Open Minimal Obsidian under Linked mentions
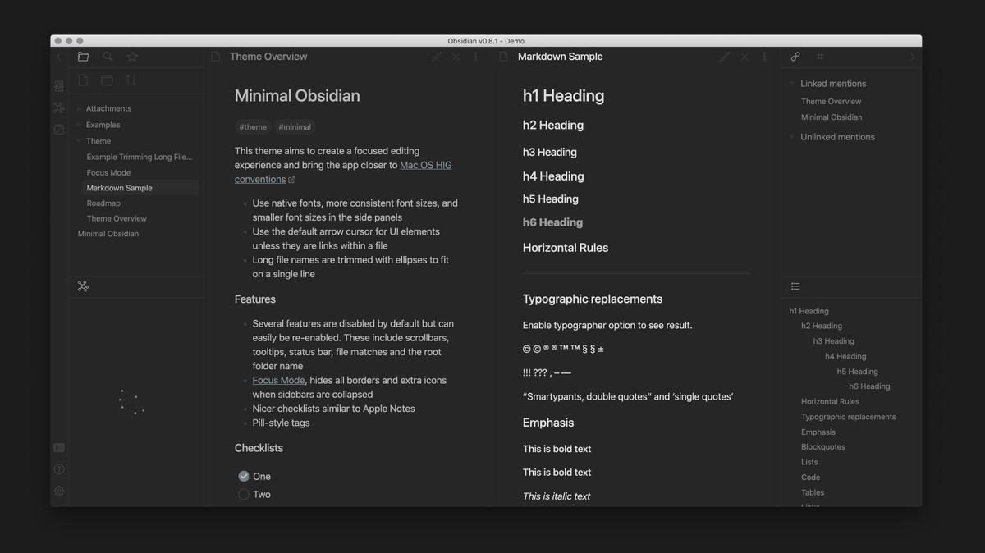 [832, 117]
